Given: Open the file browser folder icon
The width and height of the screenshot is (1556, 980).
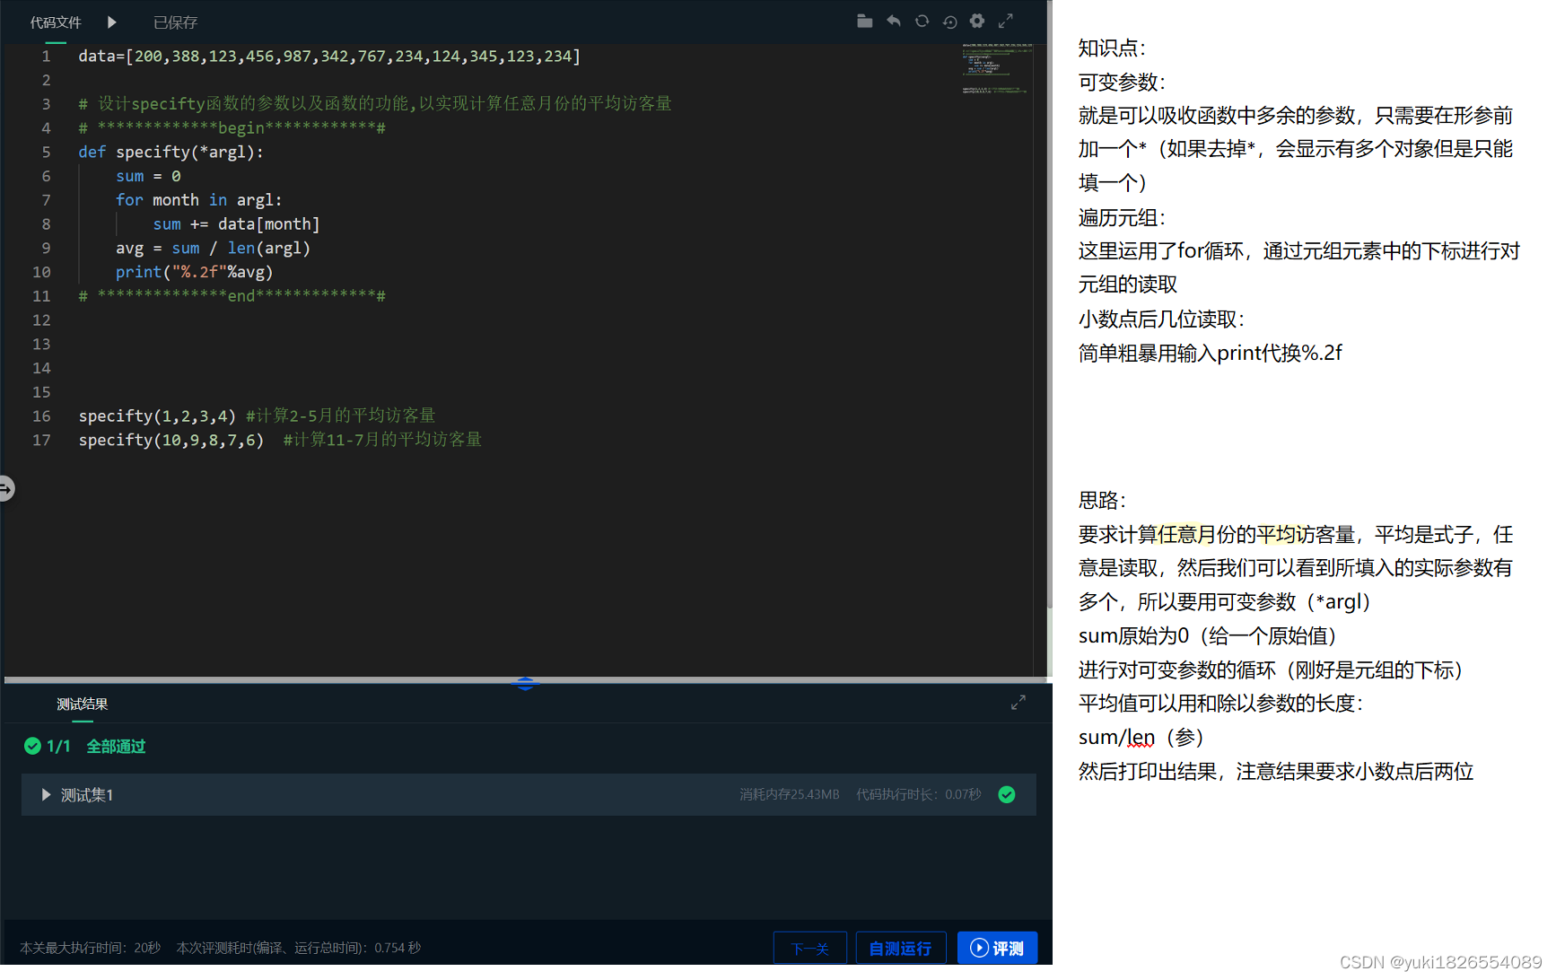Looking at the screenshot, I should point(864,21).
